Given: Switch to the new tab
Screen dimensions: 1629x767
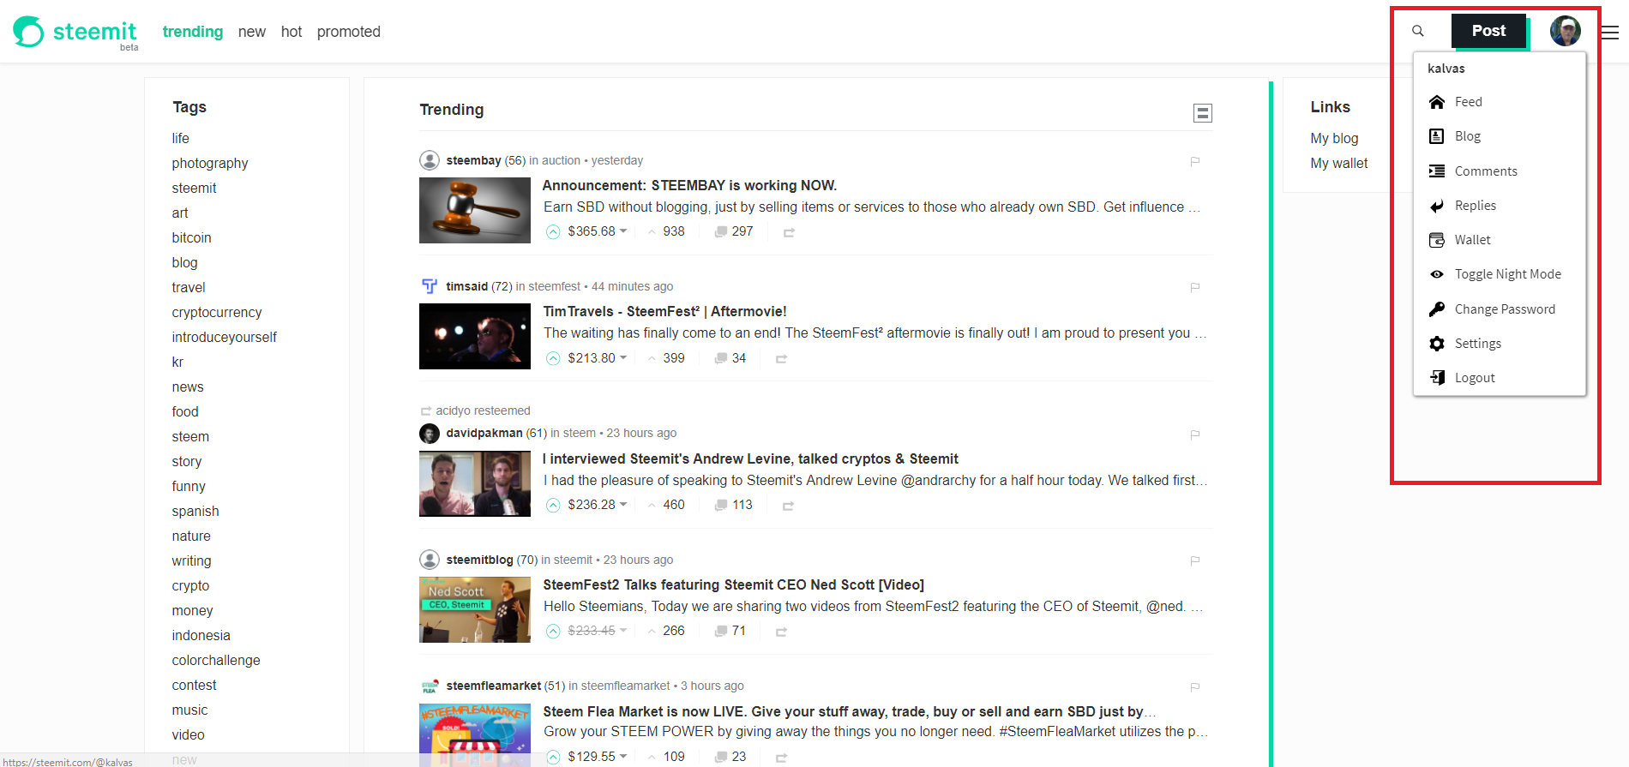Looking at the screenshot, I should [252, 32].
